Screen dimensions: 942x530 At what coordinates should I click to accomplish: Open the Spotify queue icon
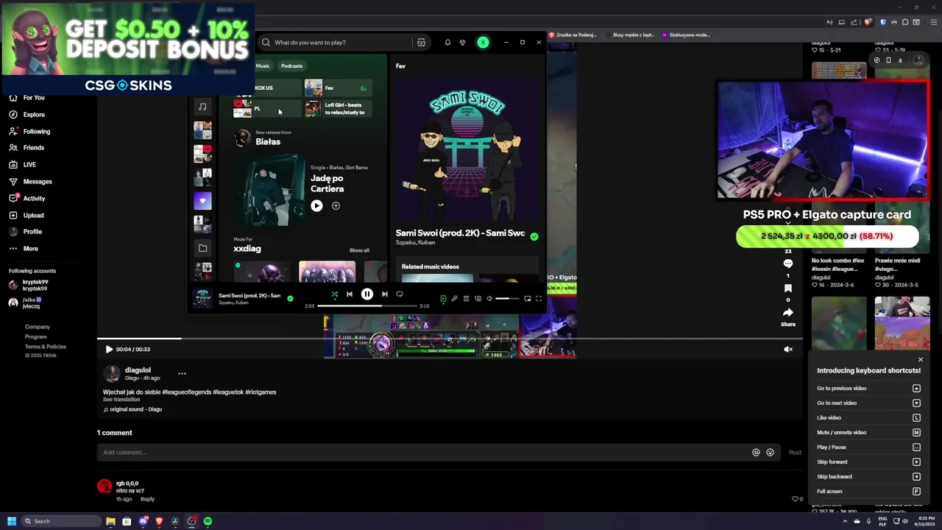click(x=466, y=299)
